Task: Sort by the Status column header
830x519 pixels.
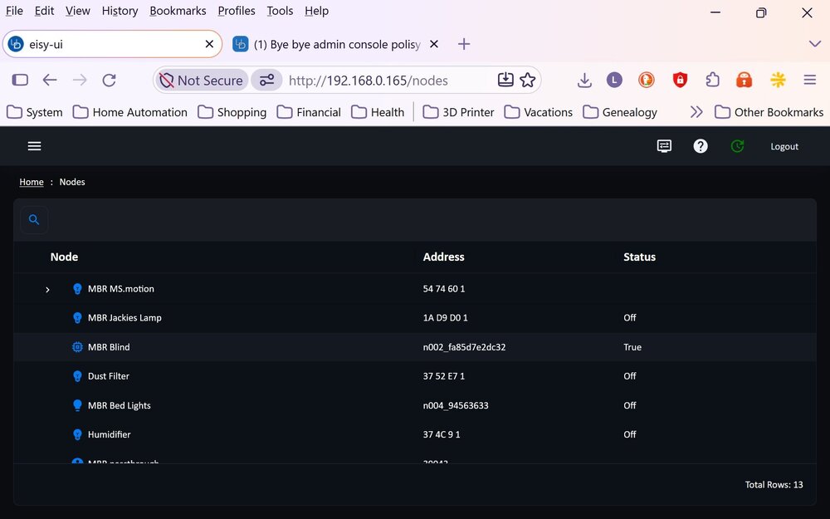Action: point(639,257)
